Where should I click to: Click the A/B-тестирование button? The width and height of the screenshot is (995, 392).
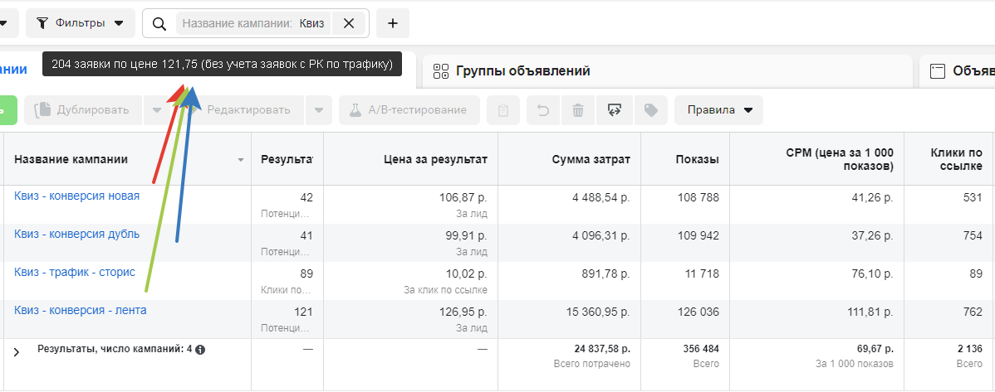tap(409, 110)
